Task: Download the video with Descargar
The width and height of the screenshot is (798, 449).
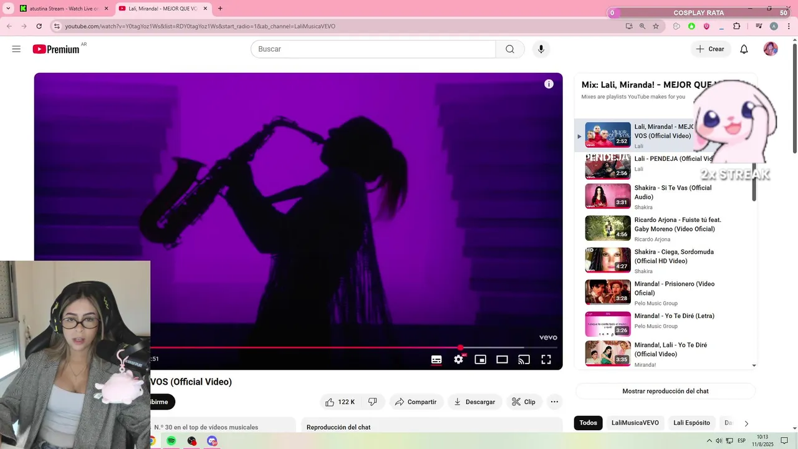Action: [x=474, y=402]
